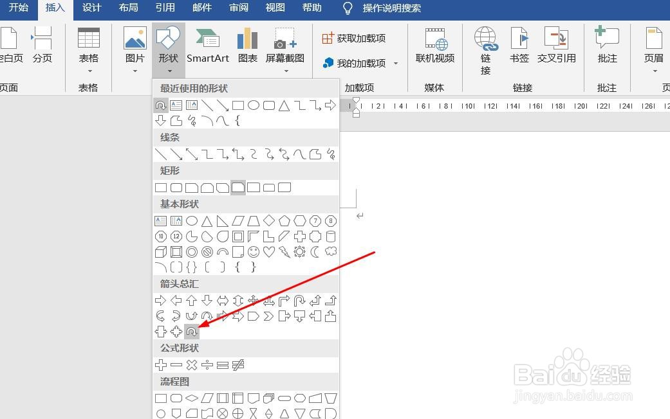The width and height of the screenshot is (670, 419).
Task: Click the 我的加载项 button
Action: [x=355, y=63]
